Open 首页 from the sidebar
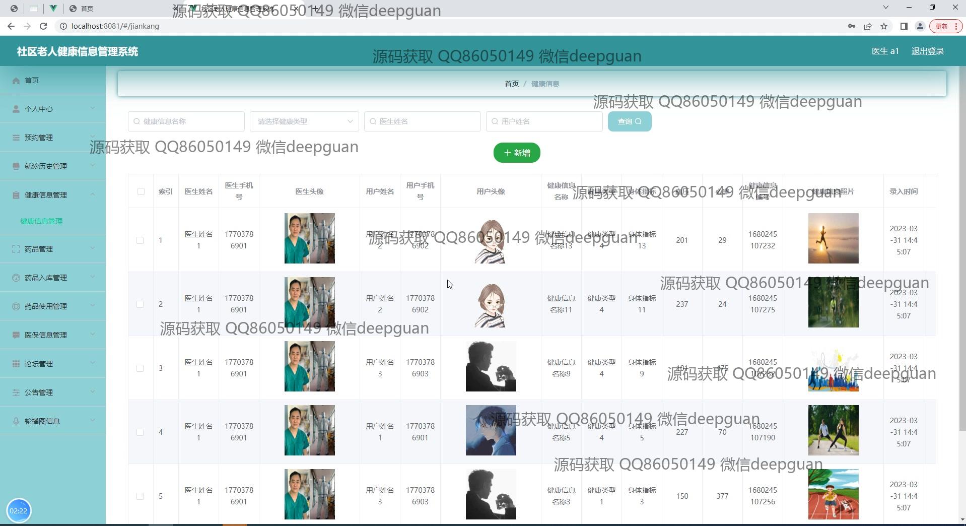The height and width of the screenshot is (526, 966). (32, 80)
